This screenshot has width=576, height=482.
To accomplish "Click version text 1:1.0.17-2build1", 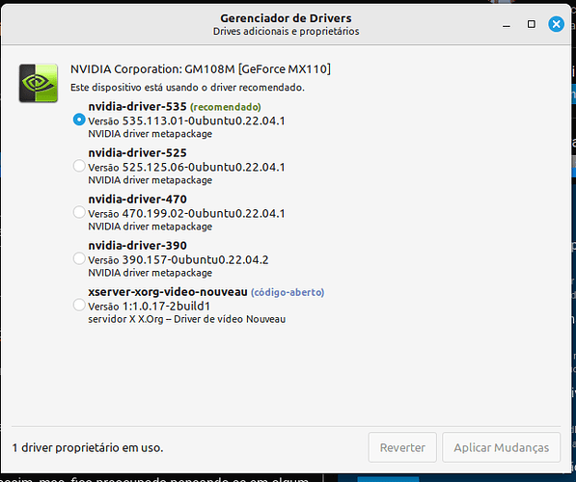I will point(166,307).
